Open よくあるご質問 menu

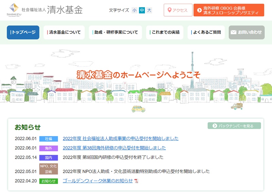coord(206,32)
